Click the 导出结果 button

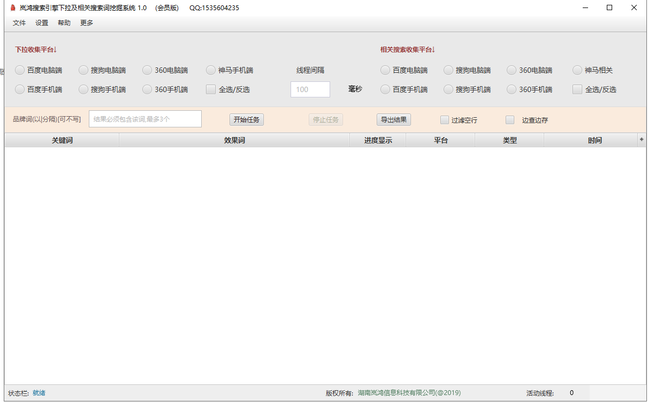tap(394, 119)
